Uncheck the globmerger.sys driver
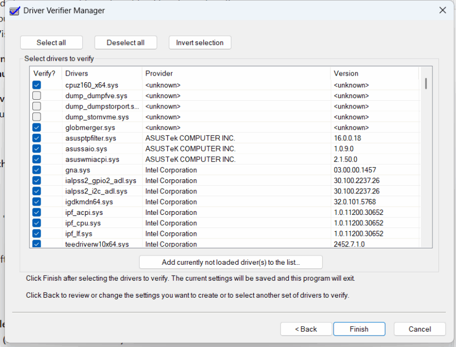Image resolution: width=456 pixels, height=347 pixels. 36,127
